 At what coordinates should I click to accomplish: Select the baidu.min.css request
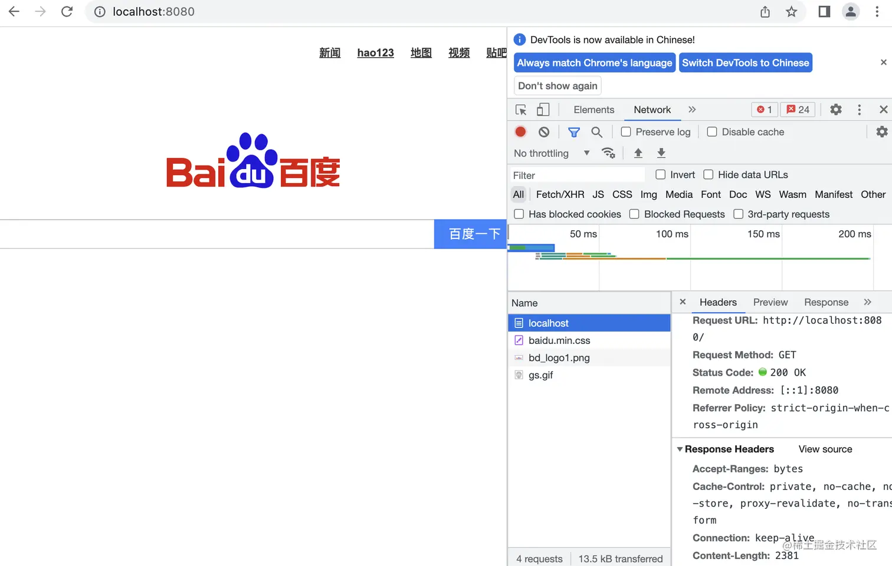point(589,340)
